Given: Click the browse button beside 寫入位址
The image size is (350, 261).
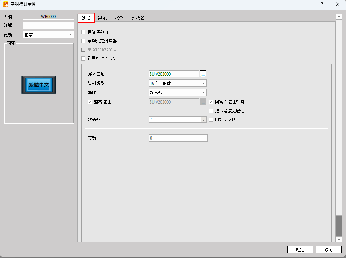Looking at the screenshot, I should click(x=203, y=74).
